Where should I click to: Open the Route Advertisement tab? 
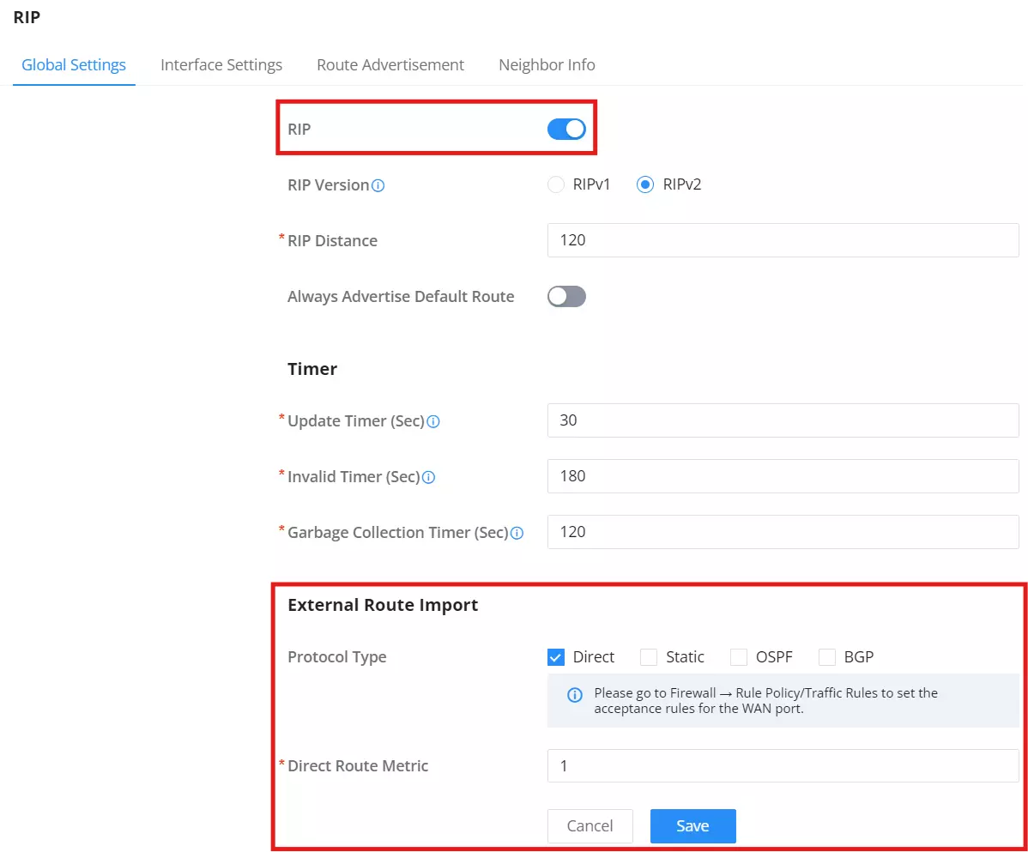click(390, 65)
